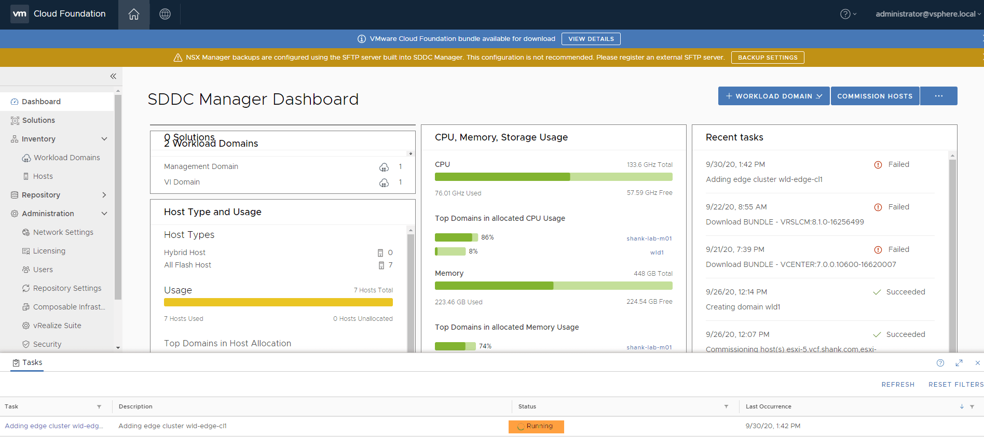Click the VMware vm logo
This screenshot has width=984, height=437.
20,14
